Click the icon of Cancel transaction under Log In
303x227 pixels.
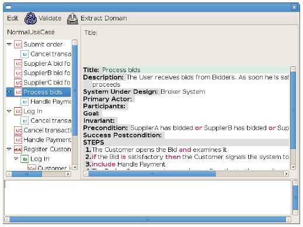tap(25, 120)
